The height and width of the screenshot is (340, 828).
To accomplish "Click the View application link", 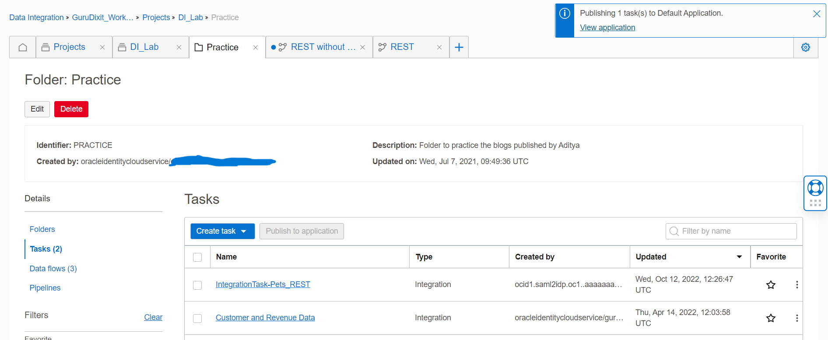I will [x=607, y=28].
